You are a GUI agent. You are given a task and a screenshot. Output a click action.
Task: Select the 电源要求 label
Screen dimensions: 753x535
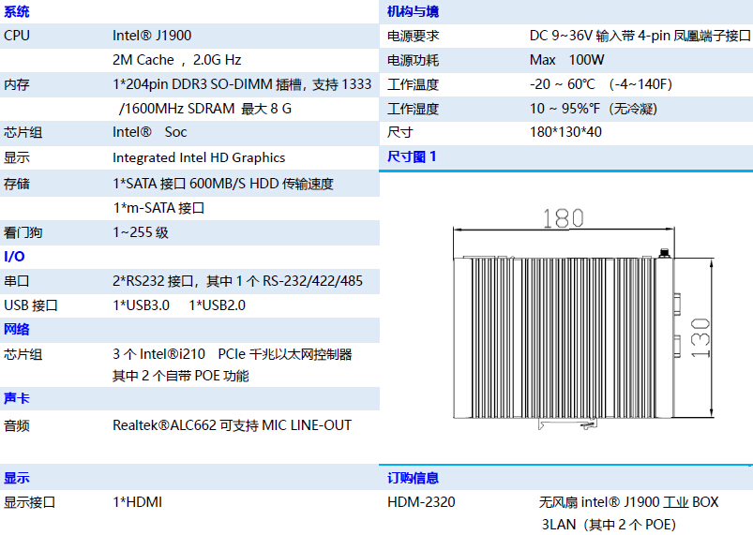click(x=413, y=36)
